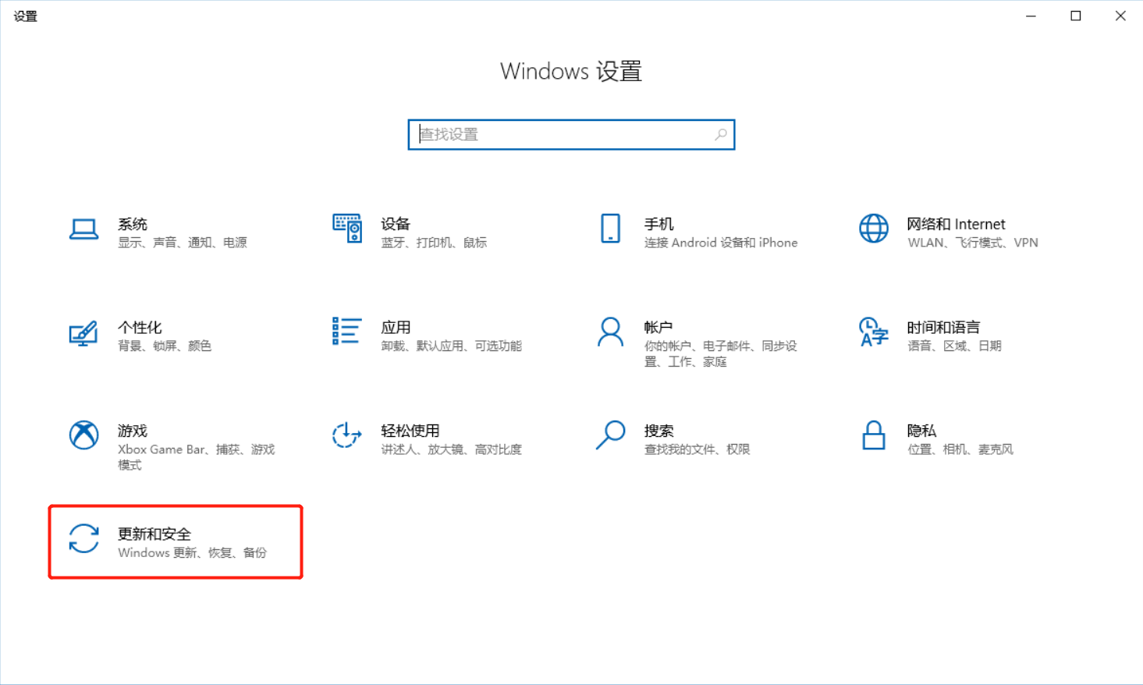Click the magnifier in the search box
Image resolution: width=1143 pixels, height=685 pixels.
721,134
